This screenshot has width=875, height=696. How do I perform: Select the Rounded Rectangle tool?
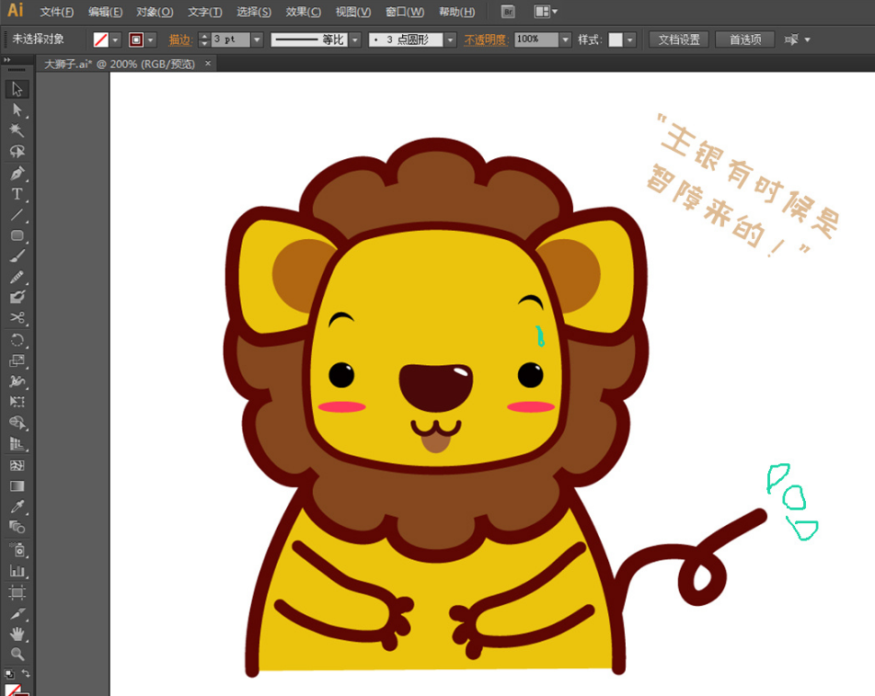pyautogui.click(x=17, y=235)
